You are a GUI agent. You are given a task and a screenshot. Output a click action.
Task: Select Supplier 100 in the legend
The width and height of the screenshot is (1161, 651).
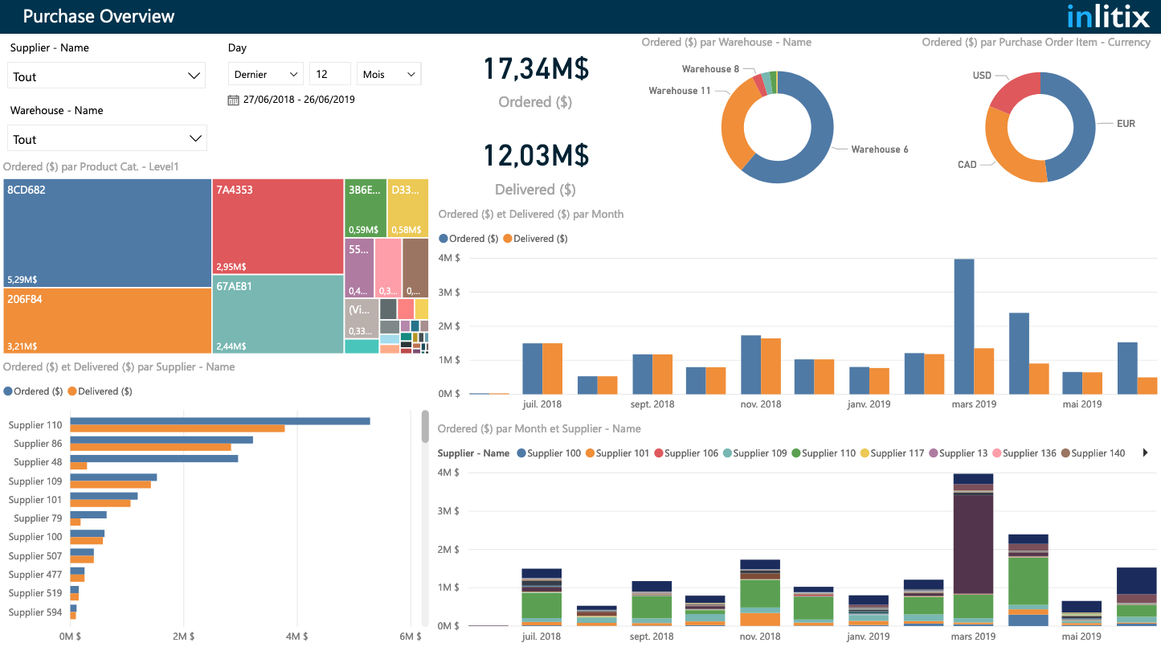549,453
